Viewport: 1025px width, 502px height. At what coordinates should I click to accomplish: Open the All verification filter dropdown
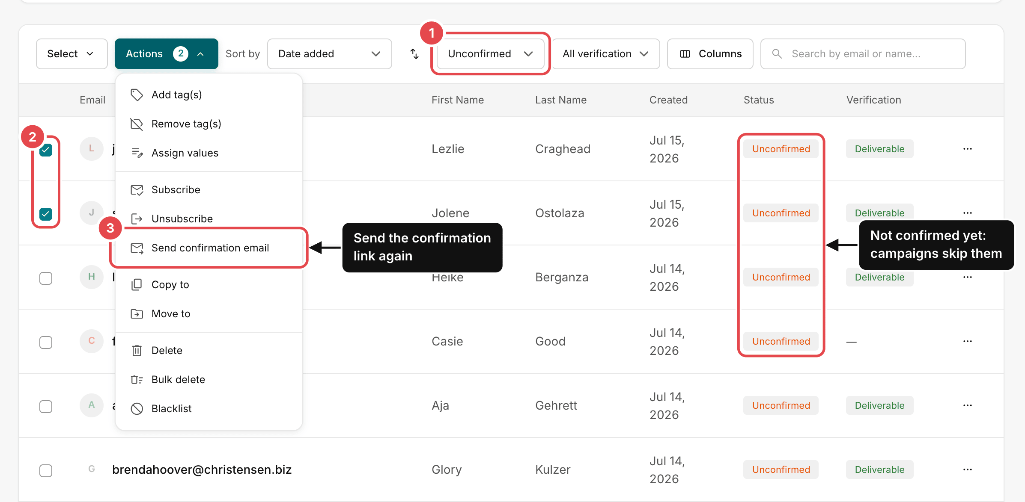[x=606, y=54]
